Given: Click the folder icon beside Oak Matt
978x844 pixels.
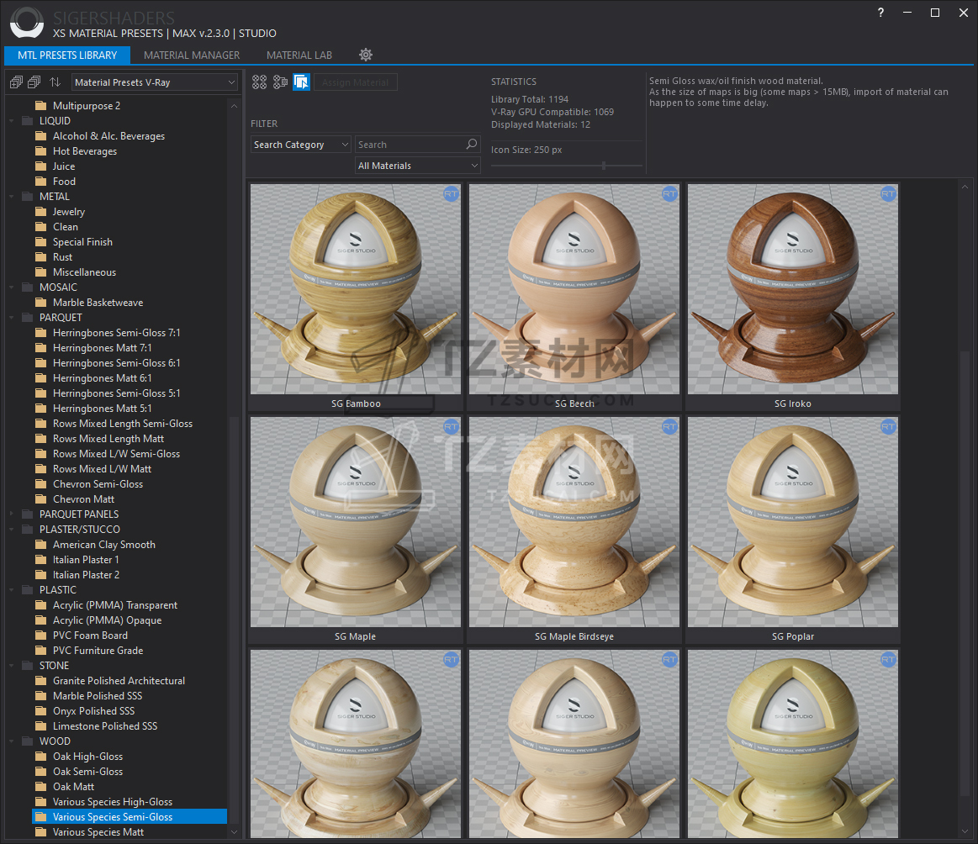Looking at the screenshot, I should click(41, 787).
